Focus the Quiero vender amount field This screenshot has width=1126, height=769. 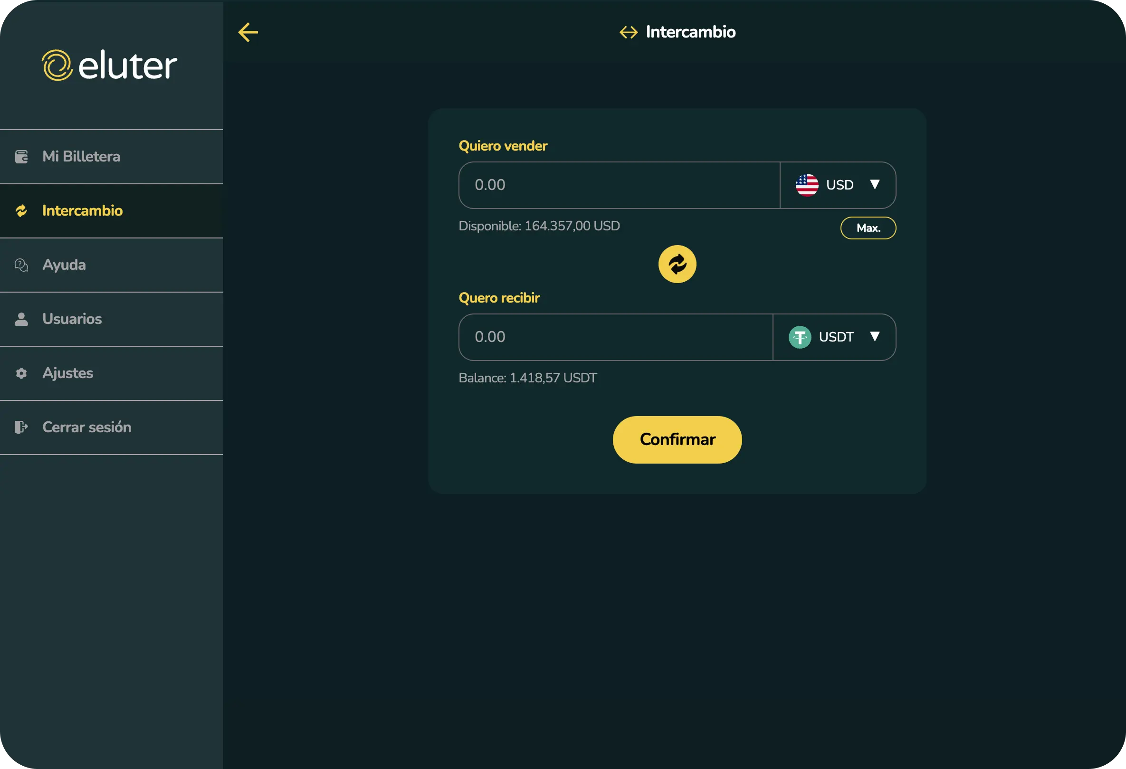click(x=619, y=185)
